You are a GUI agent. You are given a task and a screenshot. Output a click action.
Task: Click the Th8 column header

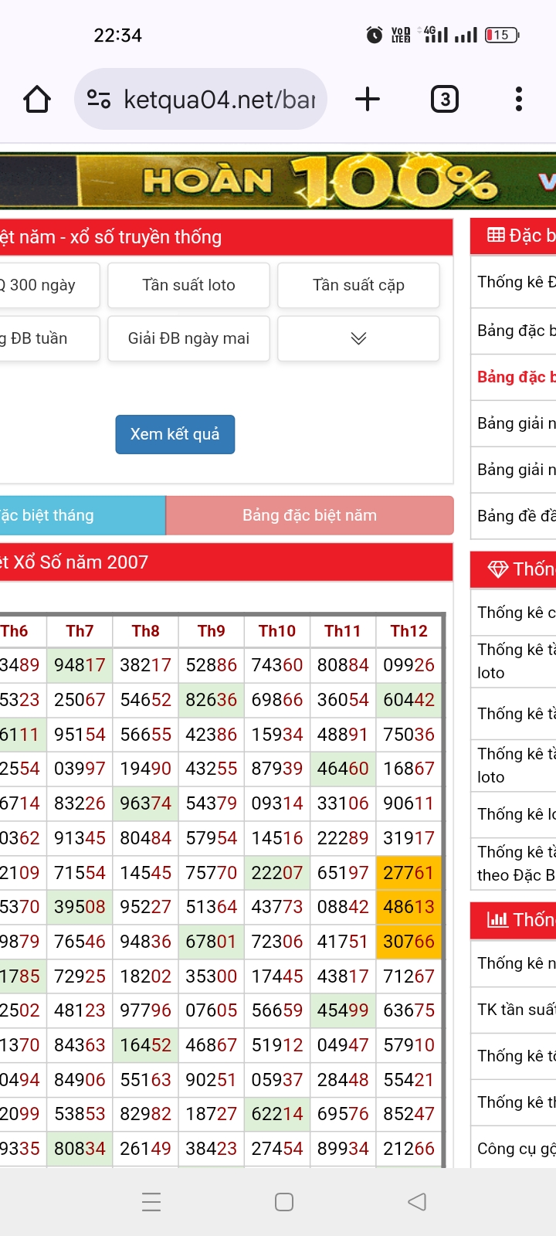click(145, 631)
